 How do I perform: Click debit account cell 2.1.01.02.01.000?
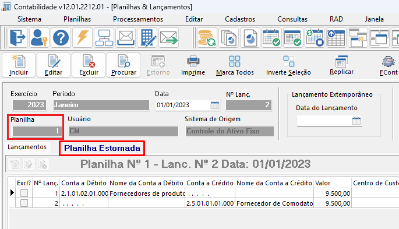click(x=84, y=193)
